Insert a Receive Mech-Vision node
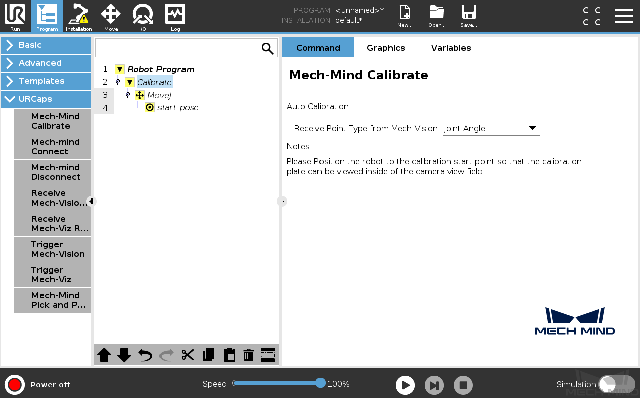 pyautogui.click(x=52, y=198)
